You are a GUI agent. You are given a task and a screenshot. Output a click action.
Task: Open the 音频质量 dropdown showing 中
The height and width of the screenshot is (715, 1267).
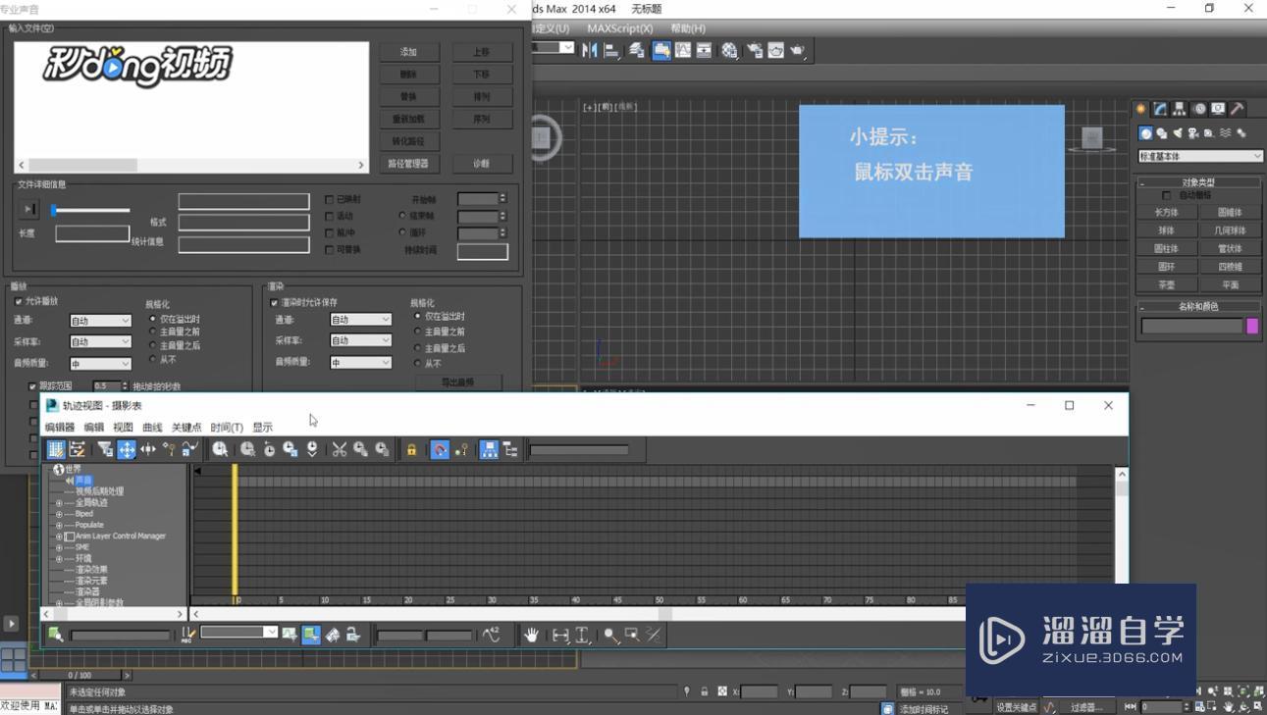(x=99, y=364)
